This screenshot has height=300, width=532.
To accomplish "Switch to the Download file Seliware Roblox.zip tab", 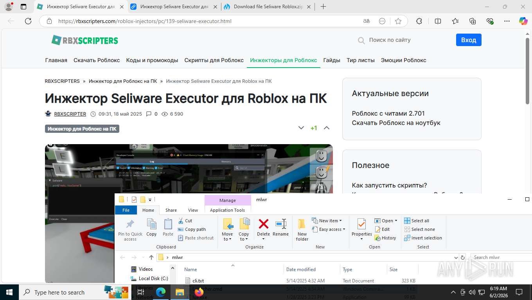I will coord(268,7).
